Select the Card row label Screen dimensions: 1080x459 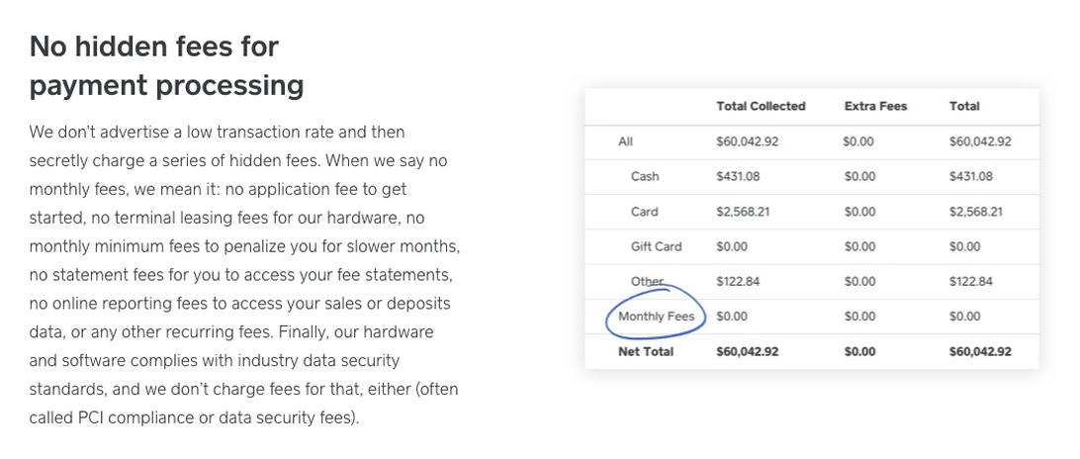tap(644, 212)
